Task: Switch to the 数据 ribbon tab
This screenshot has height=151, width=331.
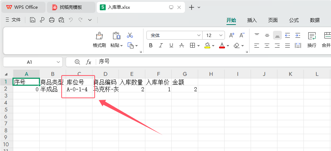Action: click(315, 20)
